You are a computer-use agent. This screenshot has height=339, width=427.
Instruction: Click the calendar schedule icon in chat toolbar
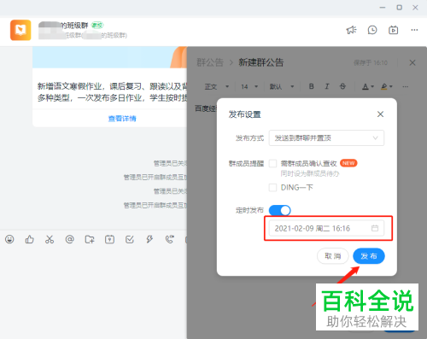pos(109,239)
